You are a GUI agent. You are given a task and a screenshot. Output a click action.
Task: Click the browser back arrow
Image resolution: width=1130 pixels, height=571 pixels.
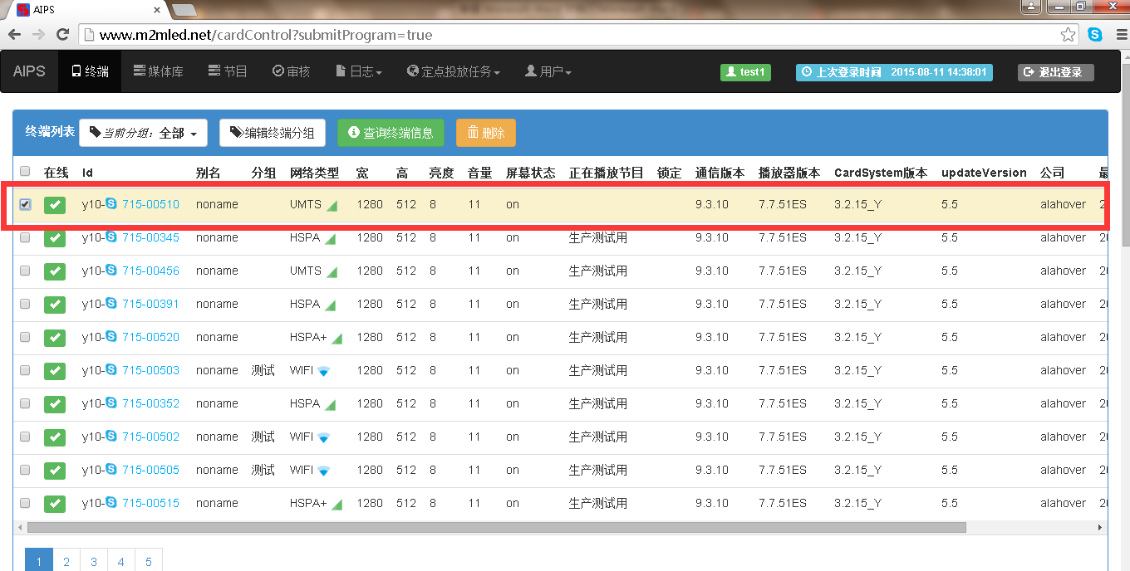click(x=14, y=35)
